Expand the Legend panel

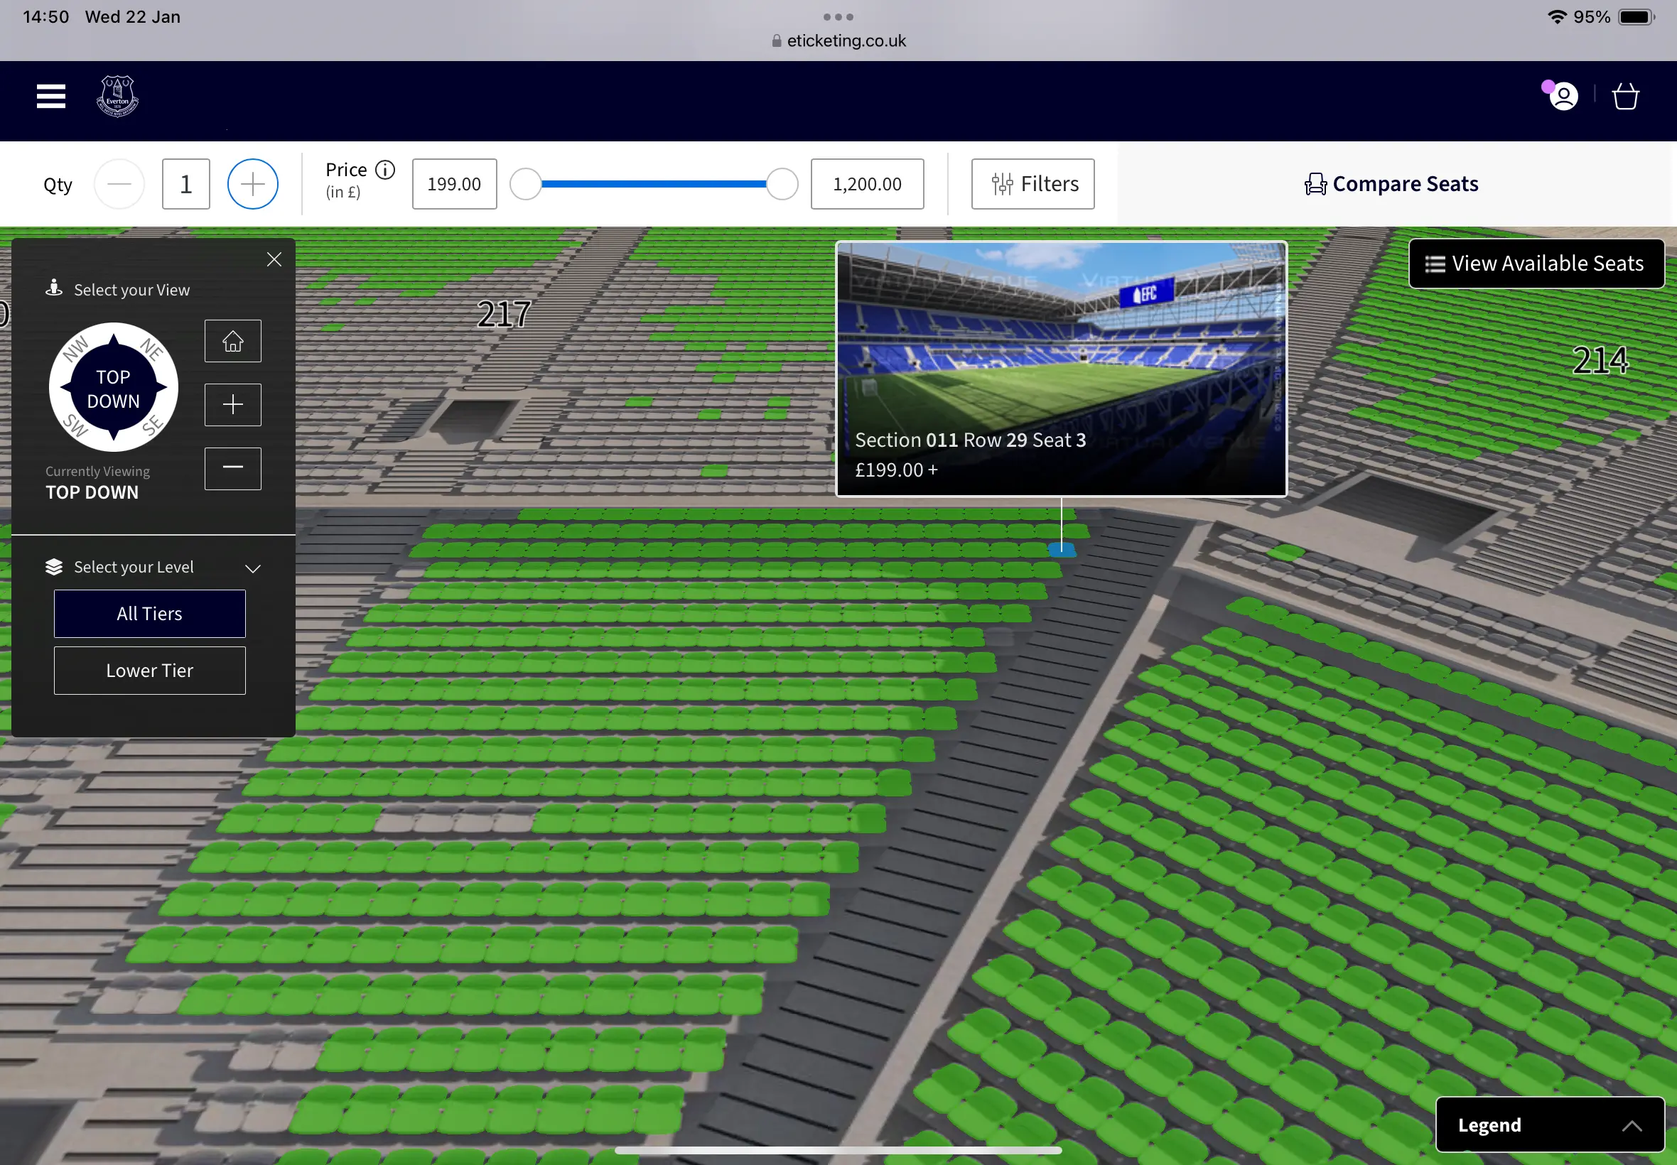(1550, 1125)
